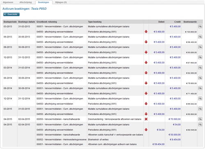Switch to the Afschrijving tab

[25, 2]
